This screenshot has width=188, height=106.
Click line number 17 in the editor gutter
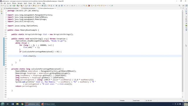[x=6, y=45]
